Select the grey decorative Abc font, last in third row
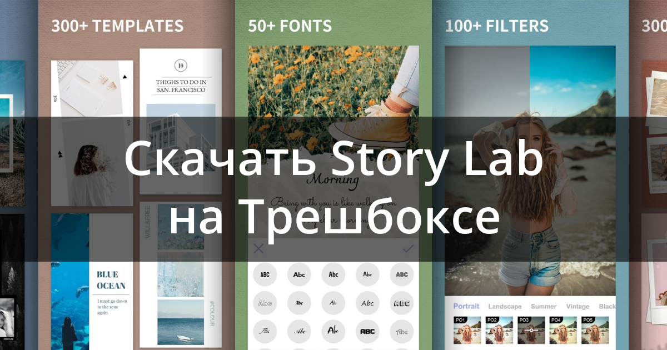Image resolution: width=667 pixels, height=350 pixels. click(x=402, y=332)
